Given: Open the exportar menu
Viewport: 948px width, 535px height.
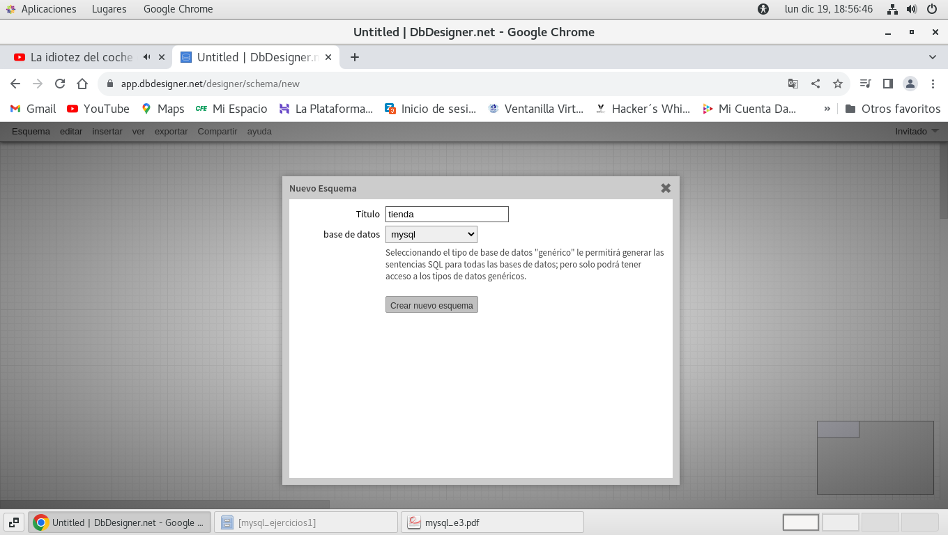Looking at the screenshot, I should 171,132.
